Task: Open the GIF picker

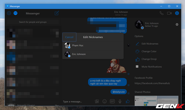Action: pos(112,101)
